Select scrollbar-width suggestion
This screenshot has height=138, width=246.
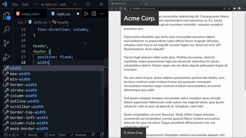54,107
